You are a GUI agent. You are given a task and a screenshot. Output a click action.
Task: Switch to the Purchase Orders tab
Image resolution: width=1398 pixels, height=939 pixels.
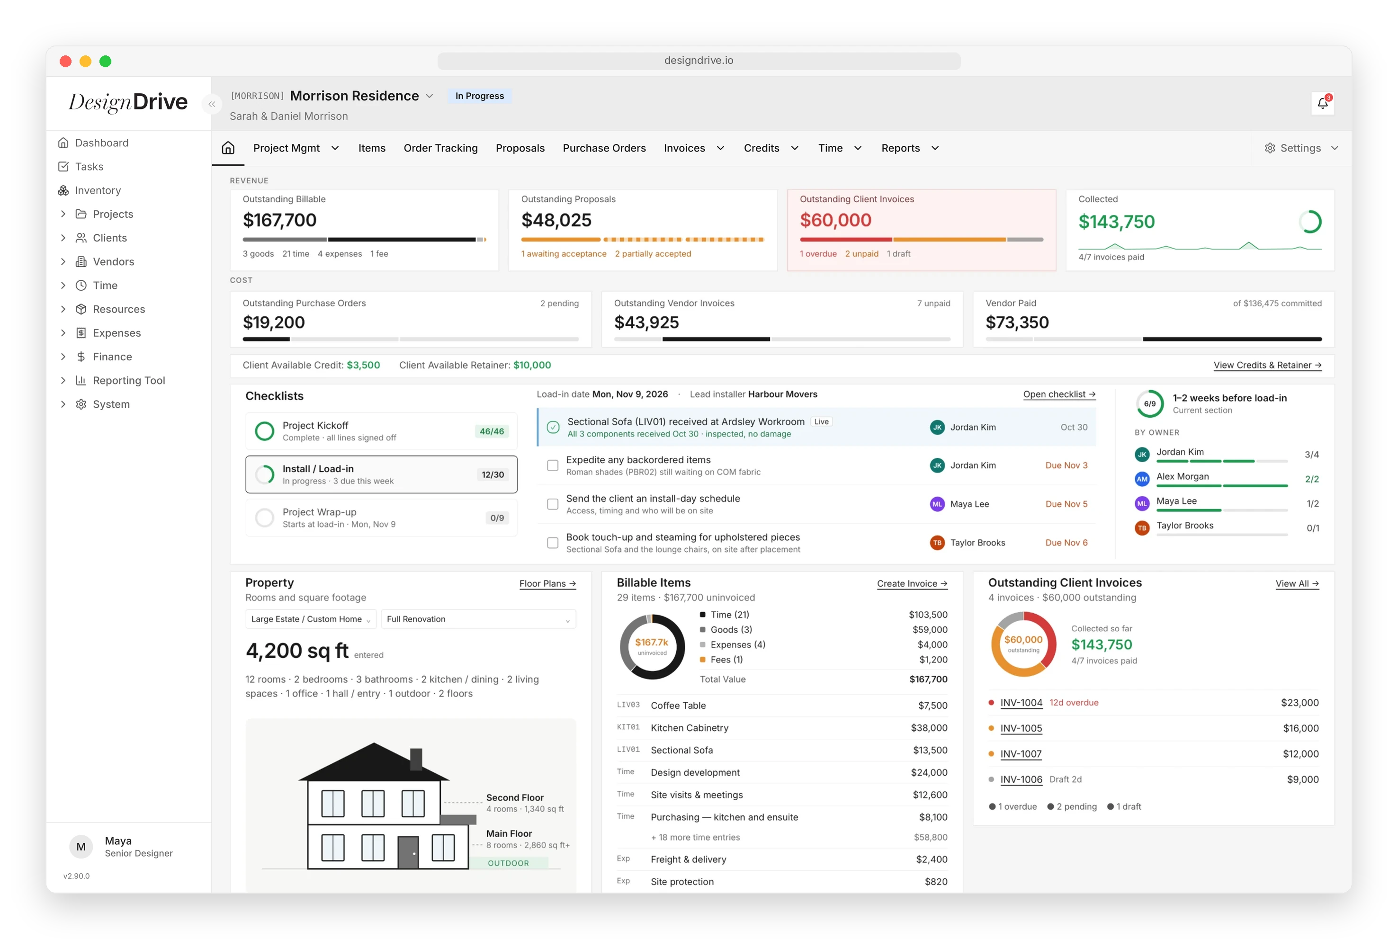coord(604,148)
